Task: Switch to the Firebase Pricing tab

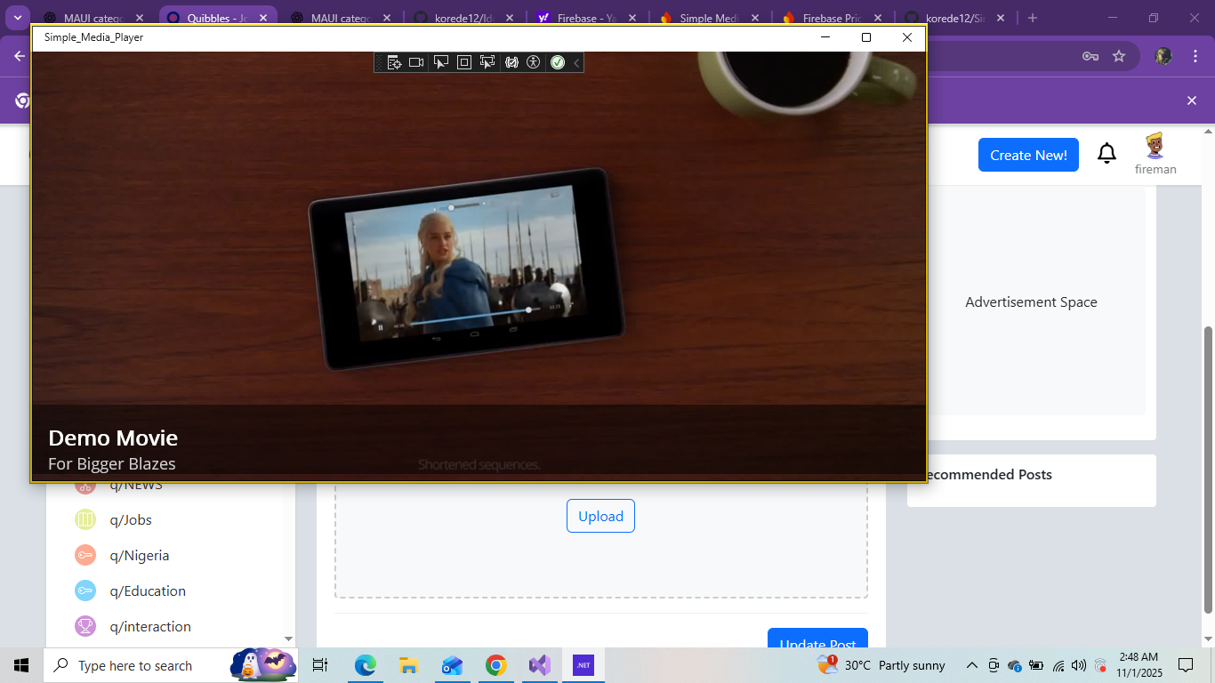Action: pyautogui.click(x=833, y=18)
